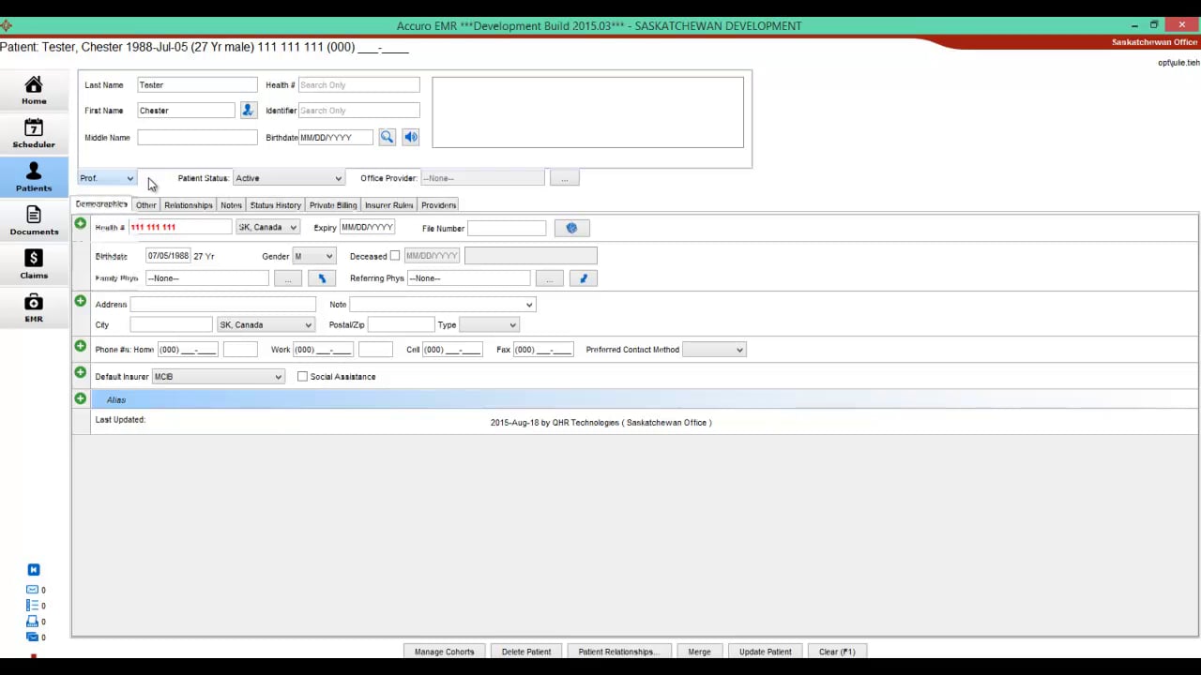Click the blue arrow icon next to Referring Phys
1201x675 pixels.
(x=584, y=278)
